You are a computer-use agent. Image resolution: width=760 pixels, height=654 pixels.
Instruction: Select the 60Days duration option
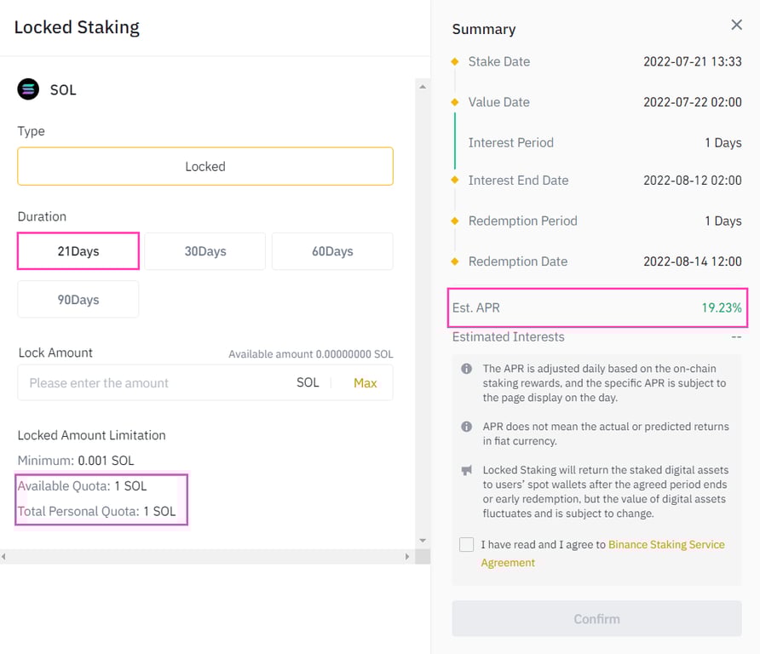coord(331,251)
